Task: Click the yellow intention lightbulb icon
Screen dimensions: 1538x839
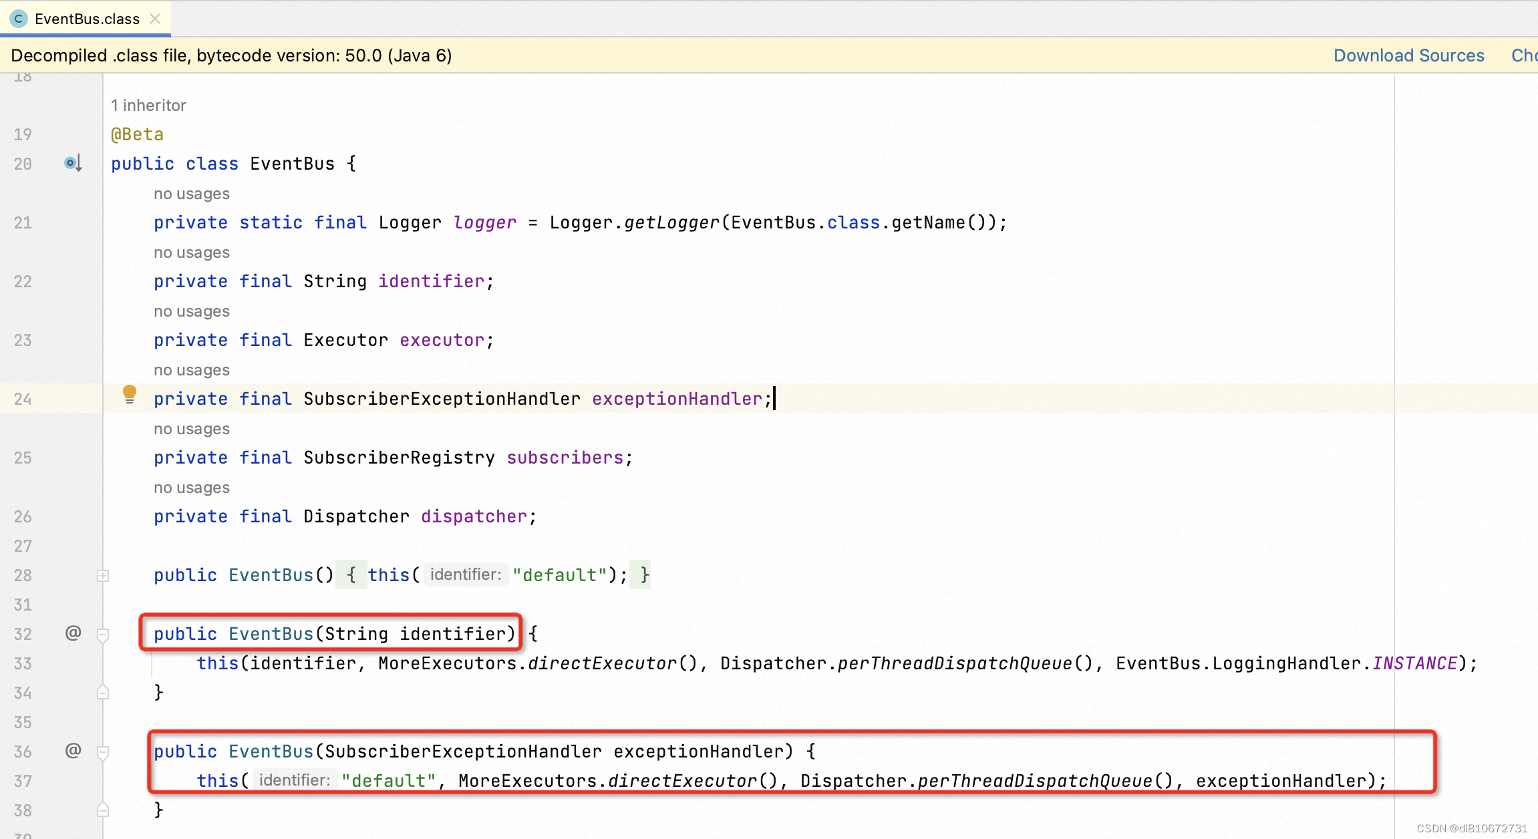Action: [130, 394]
